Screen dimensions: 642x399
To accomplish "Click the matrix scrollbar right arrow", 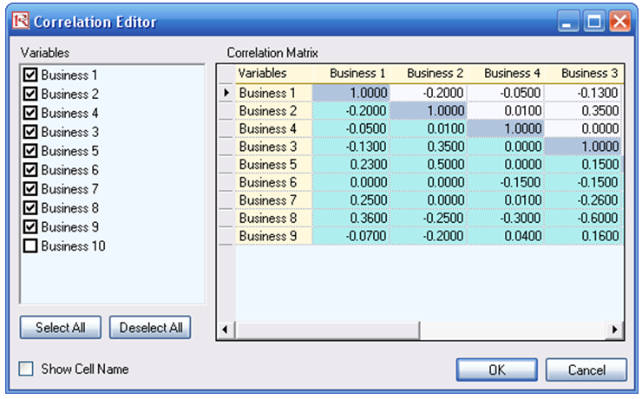I will tap(614, 330).
